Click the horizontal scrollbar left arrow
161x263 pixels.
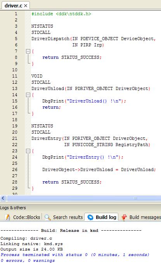(3, 198)
